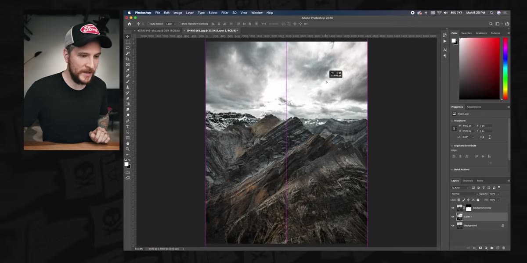Switch to the Swatches tab
527x263 pixels.
point(466,33)
